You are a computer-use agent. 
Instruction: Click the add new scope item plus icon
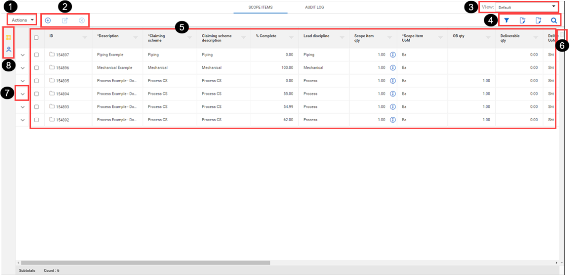(48, 20)
